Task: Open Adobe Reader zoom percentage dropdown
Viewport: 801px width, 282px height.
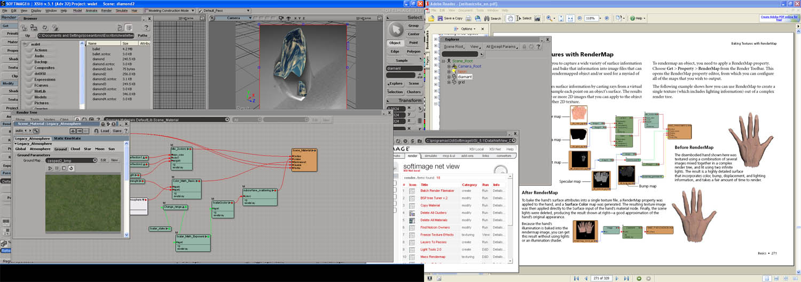Action: point(600,18)
